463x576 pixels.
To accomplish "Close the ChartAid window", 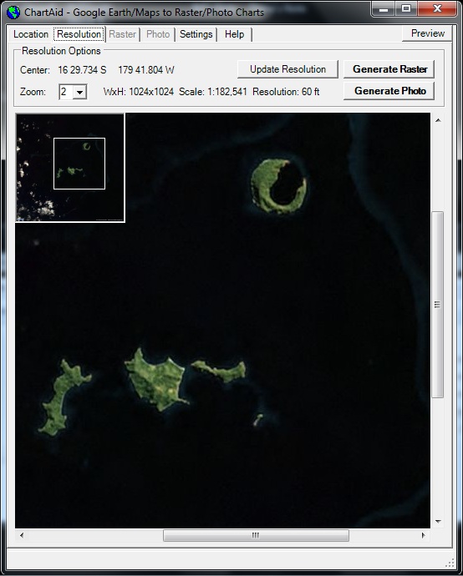I will pos(437,9).
